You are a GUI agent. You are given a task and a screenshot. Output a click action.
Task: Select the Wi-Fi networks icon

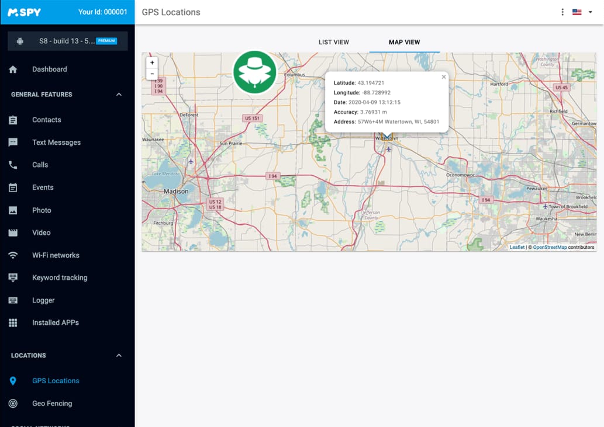pos(13,255)
